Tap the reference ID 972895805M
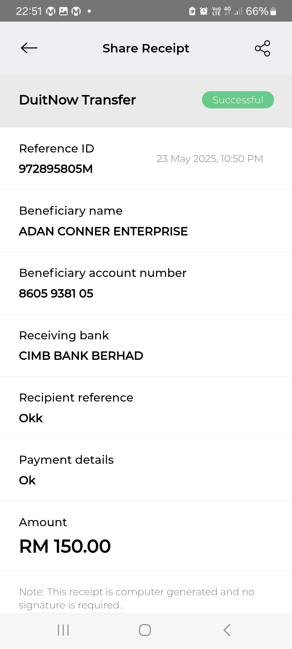The image size is (292, 649). pos(56,169)
